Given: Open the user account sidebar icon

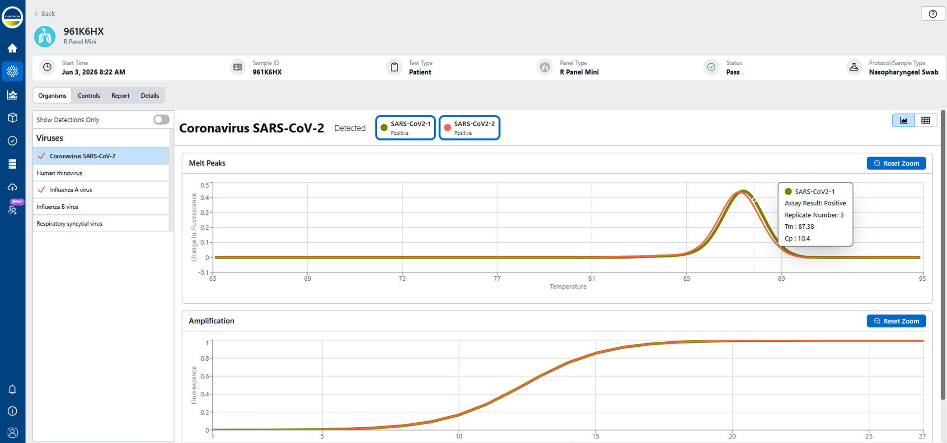Looking at the screenshot, I should coord(12,433).
